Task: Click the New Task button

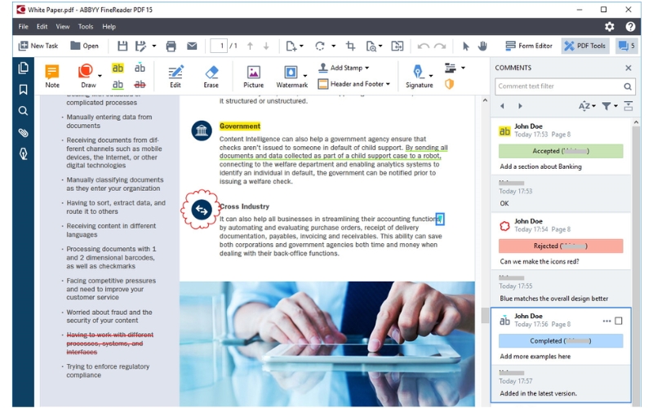Action: [38, 46]
